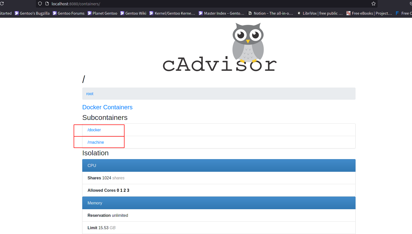Screen dimensions: 412x234
Task: Open Gentoo's Bugzilla bookmark
Action: (32, 13)
